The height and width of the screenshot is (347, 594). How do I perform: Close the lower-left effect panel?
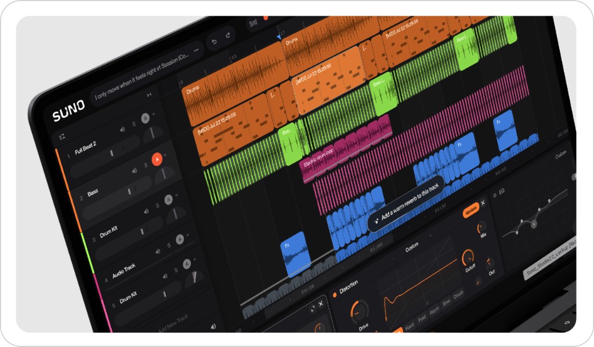point(321,304)
